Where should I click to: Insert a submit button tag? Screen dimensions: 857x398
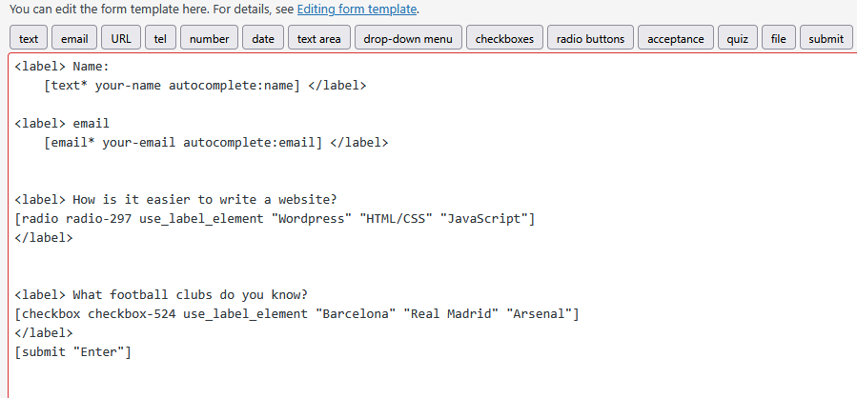click(826, 38)
